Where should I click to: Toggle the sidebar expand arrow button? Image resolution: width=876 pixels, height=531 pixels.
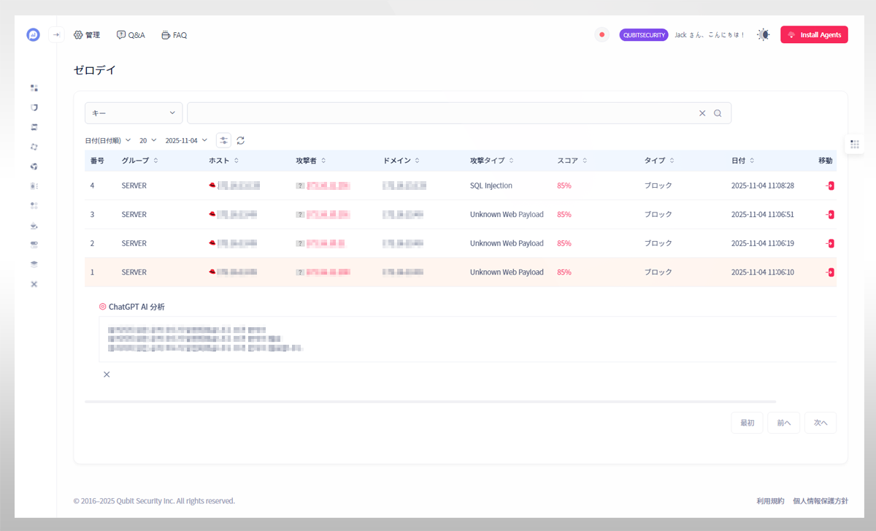[x=56, y=35]
